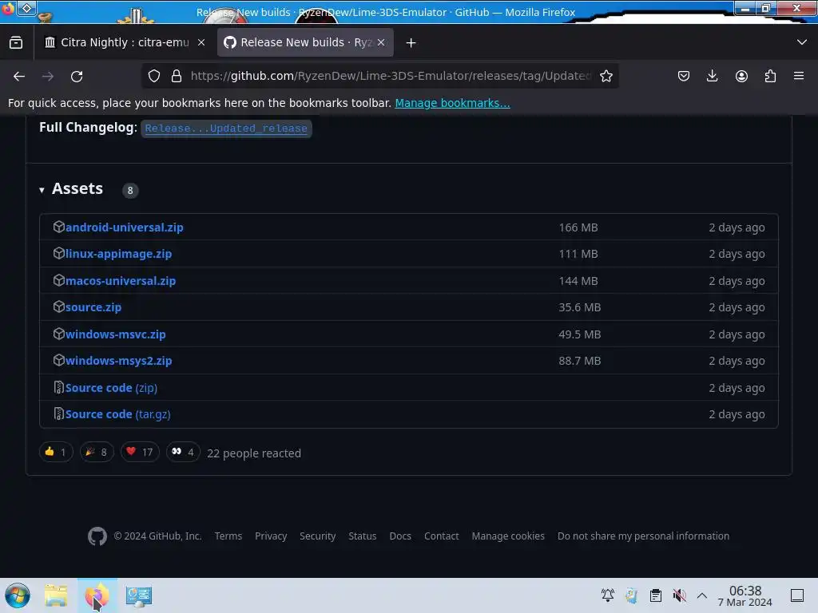Select the Release New builds tab
The height and width of the screenshot is (613, 818).
pyautogui.click(x=305, y=43)
